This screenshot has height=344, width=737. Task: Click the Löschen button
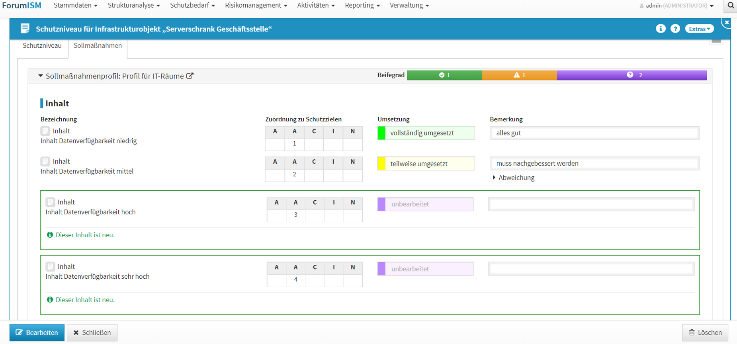(705, 332)
